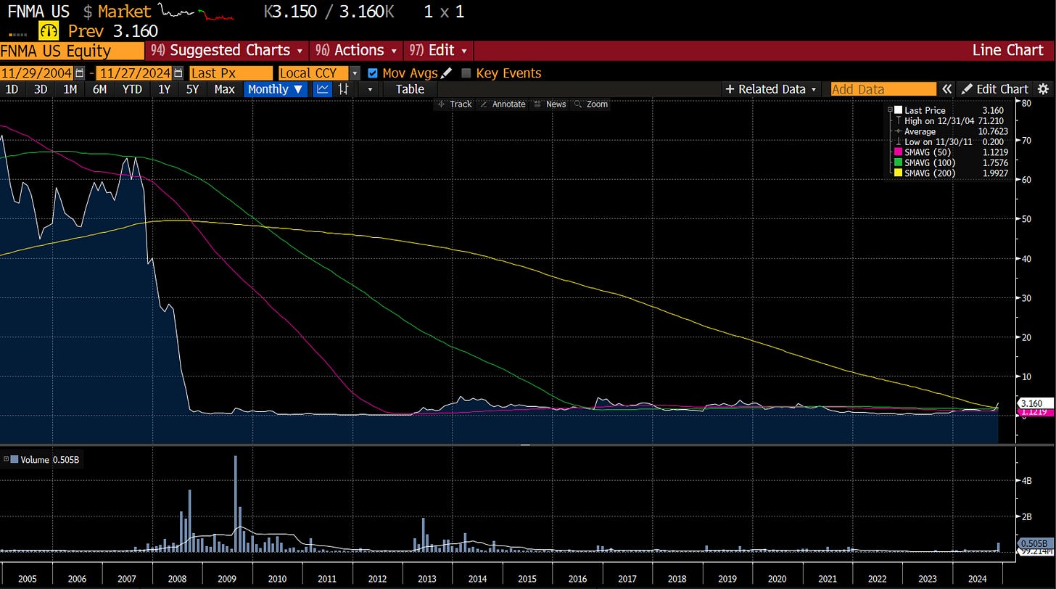1056x589 pixels.
Task: Click the 2008 year label on time axis
Action: tap(177, 579)
